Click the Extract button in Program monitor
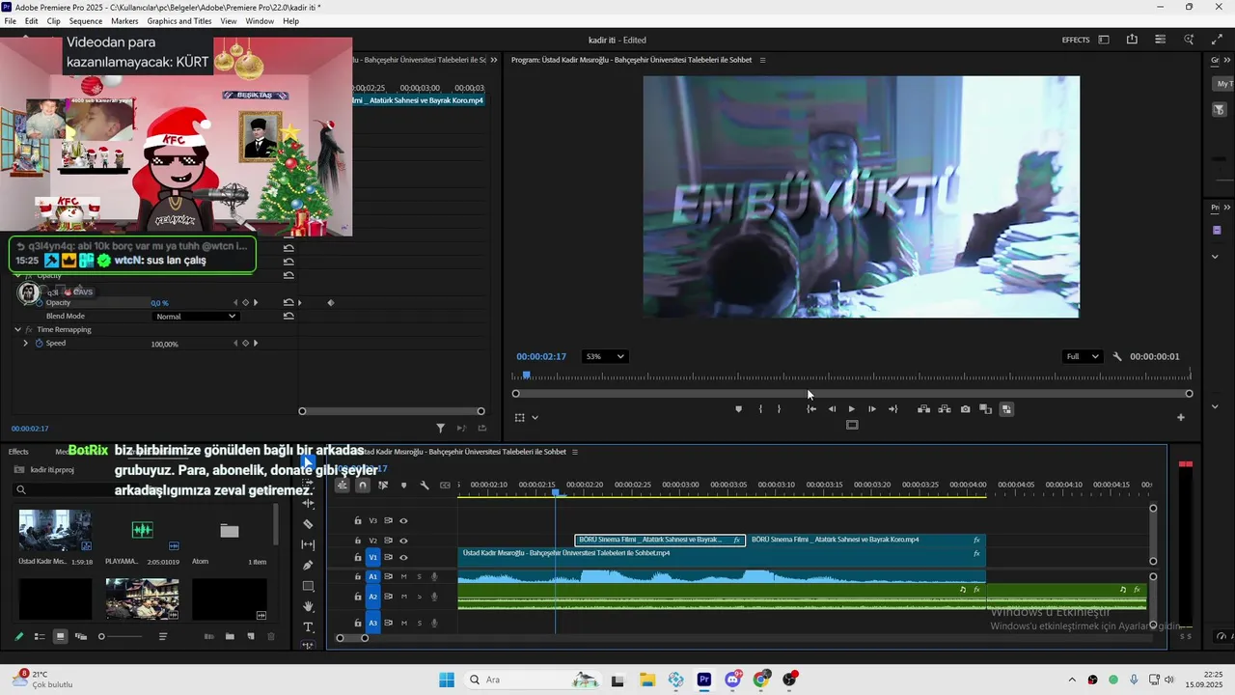Screen dimensions: 1235x695 945,409
